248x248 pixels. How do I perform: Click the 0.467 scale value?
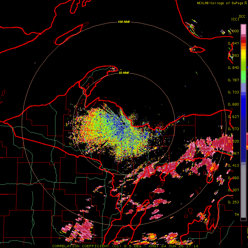pos(233,153)
